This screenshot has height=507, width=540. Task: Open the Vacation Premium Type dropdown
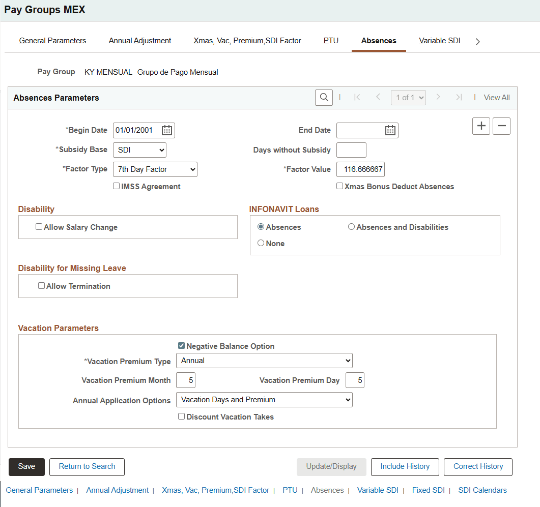pyautogui.click(x=264, y=361)
